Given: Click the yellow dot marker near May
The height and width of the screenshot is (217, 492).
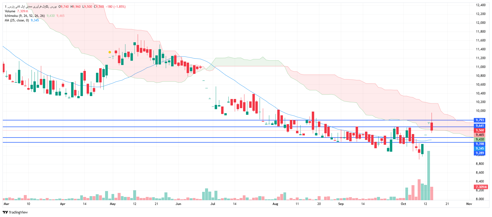Looking at the screenshot, I should 110,52.
